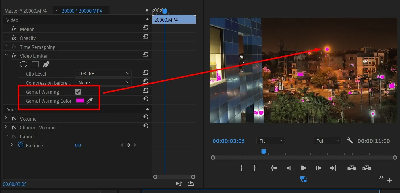Screen dimensions: 400x193
Task: Open the master clip selection dropdown arrow
Action: 55,11
